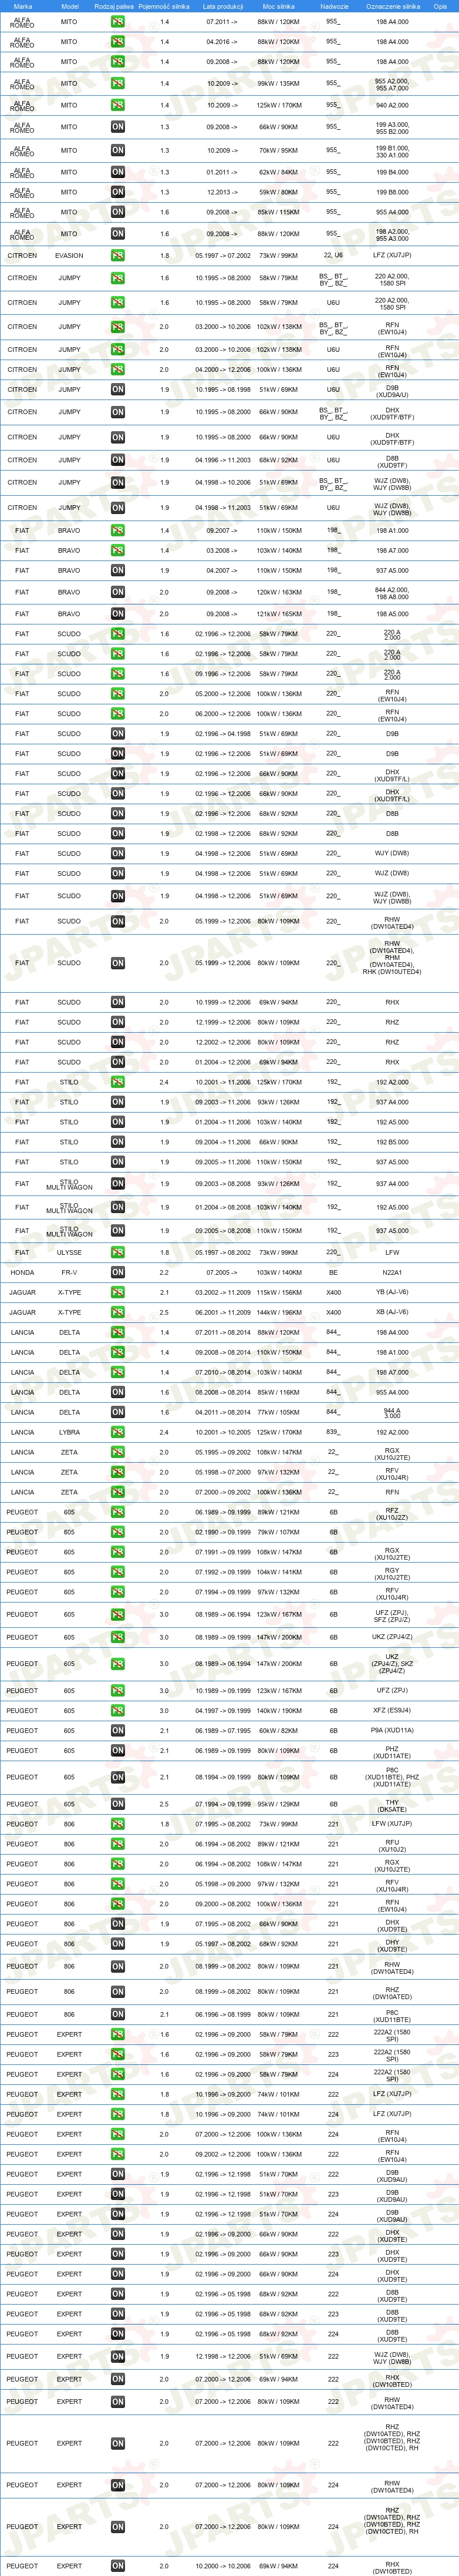Click ON diesel icon in Fiat Bravo 04.2007 row
The width and height of the screenshot is (459, 2576).
(x=117, y=571)
